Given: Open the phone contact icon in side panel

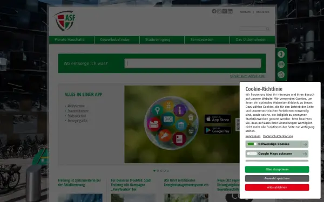Looking at the screenshot, I should 281,54.
